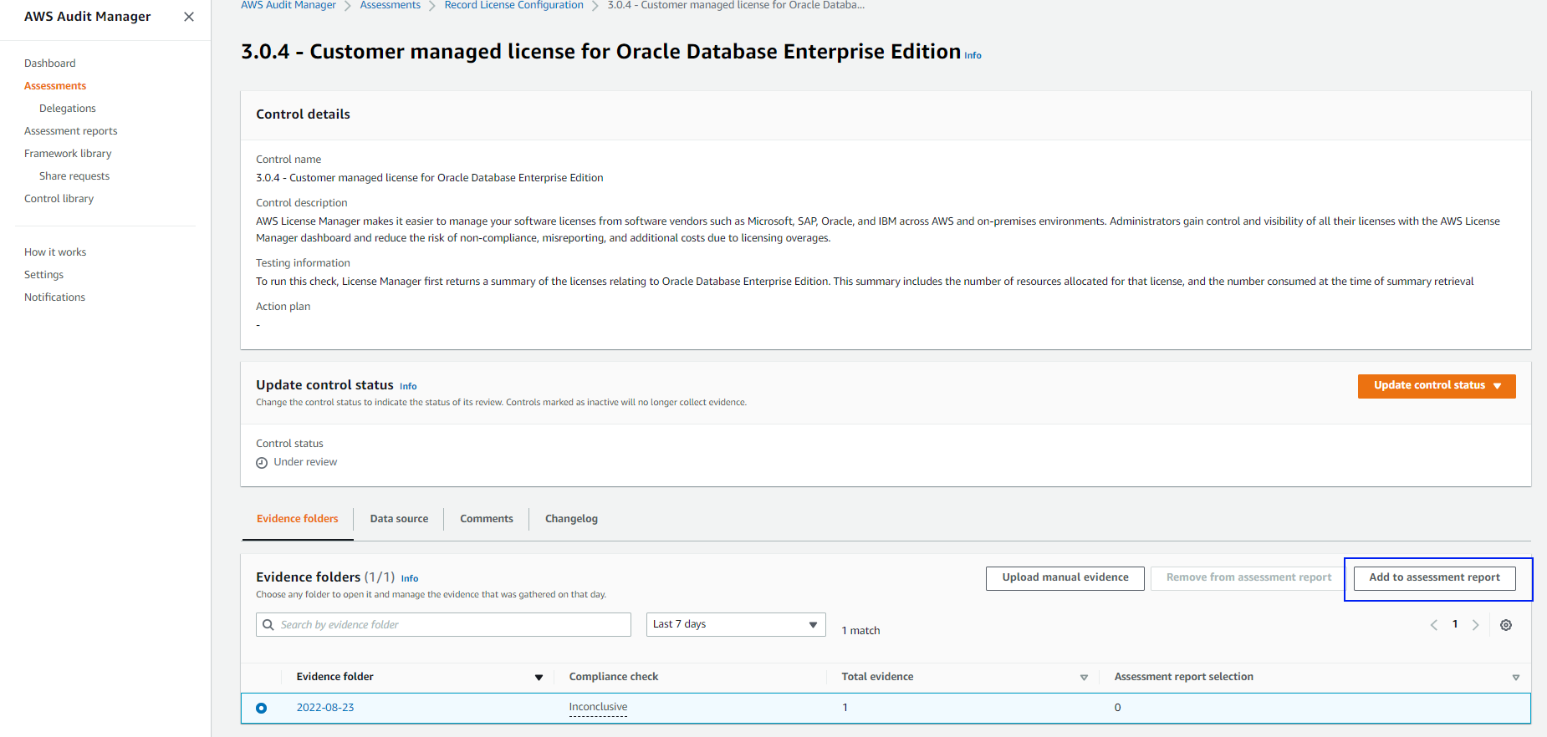Open the 2022-08-23 evidence folder link
1547x737 pixels.
pos(325,708)
